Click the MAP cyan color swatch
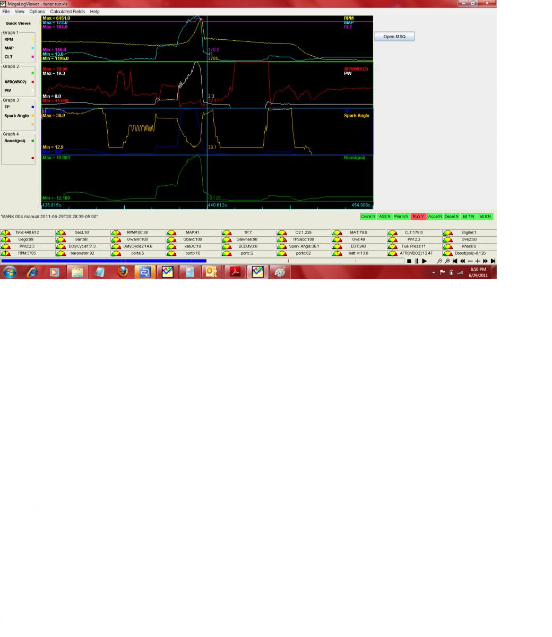This screenshot has width=552, height=637. [32, 48]
